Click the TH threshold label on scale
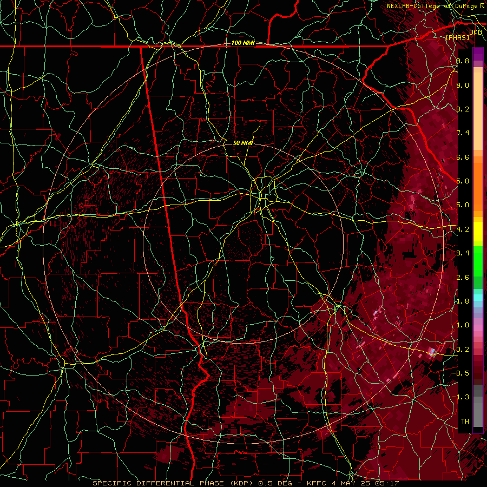This screenshot has height=487, width=487. [465, 422]
